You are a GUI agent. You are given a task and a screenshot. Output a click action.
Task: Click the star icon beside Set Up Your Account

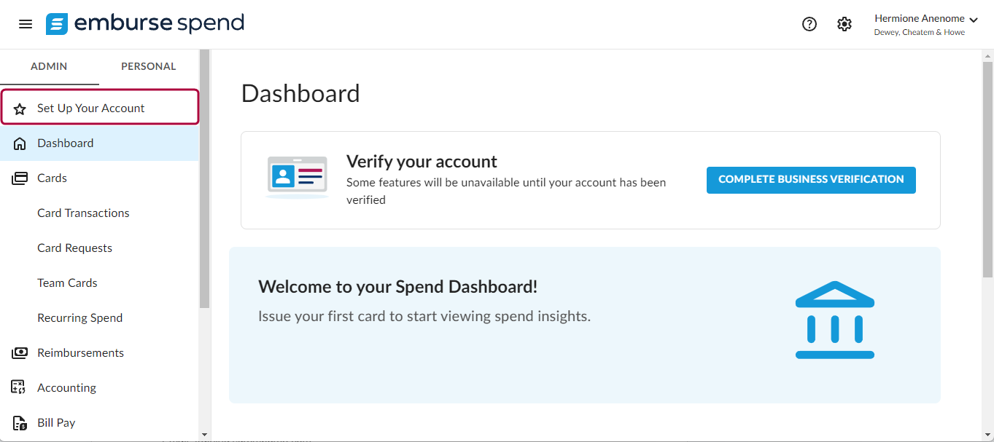coord(20,108)
